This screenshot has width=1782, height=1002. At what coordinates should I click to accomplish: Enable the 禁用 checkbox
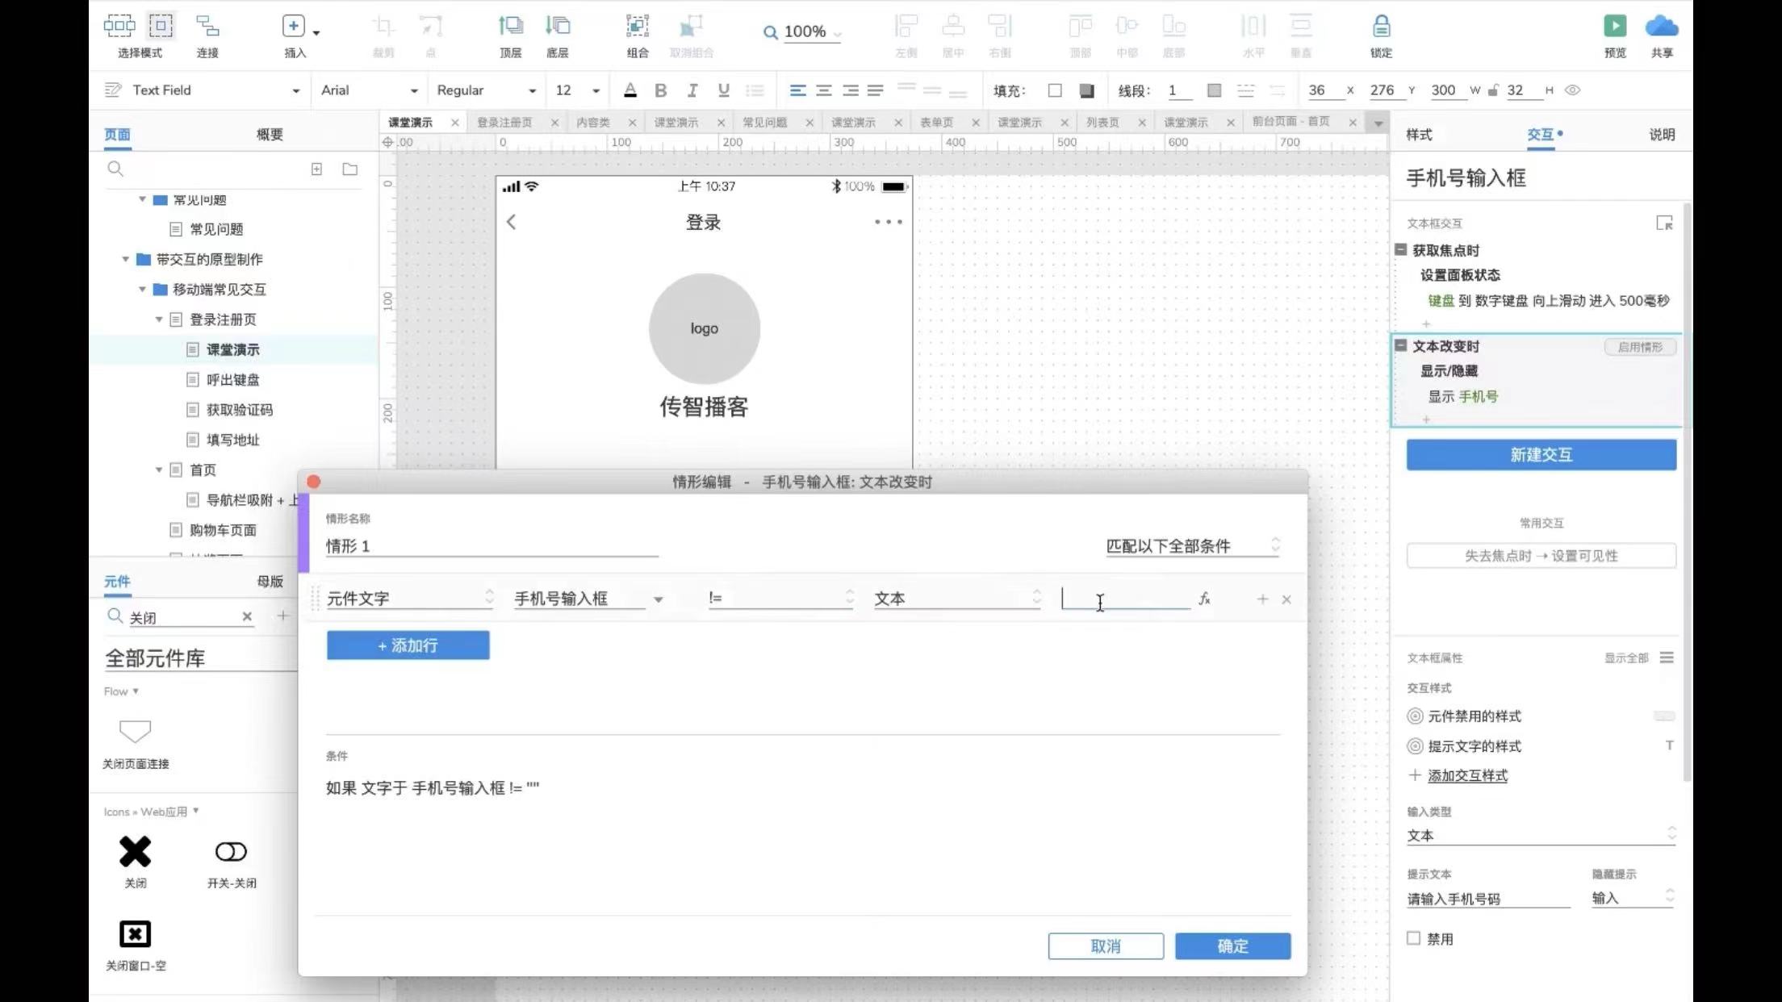click(x=1413, y=938)
